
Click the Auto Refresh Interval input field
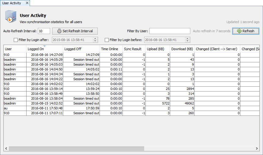(44, 31)
